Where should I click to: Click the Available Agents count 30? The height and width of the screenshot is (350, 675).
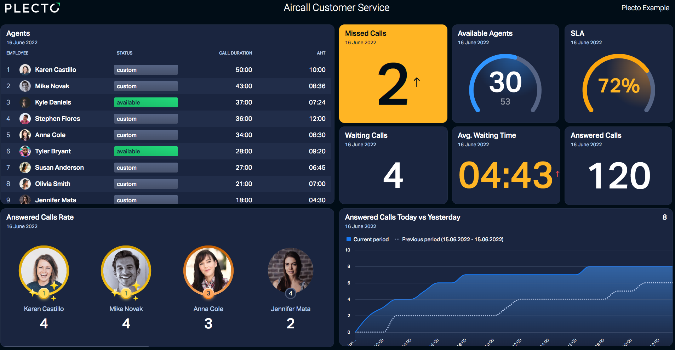click(x=505, y=82)
